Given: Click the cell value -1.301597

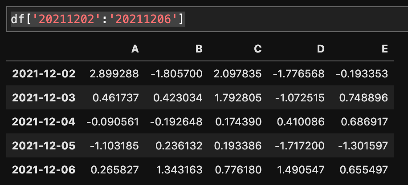Looking at the screenshot, I should click(x=363, y=145).
